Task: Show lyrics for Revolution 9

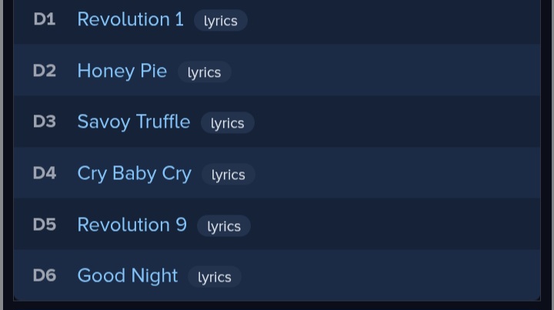Action: pyautogui.click(x=224, y=226)
